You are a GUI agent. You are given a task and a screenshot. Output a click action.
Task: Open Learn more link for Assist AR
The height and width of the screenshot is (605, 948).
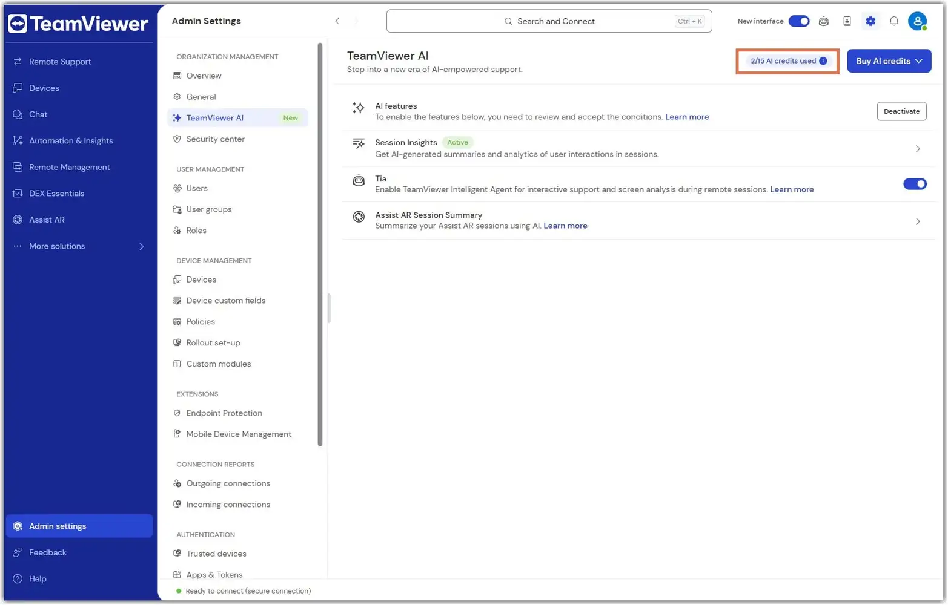click(x=565, y=226)
